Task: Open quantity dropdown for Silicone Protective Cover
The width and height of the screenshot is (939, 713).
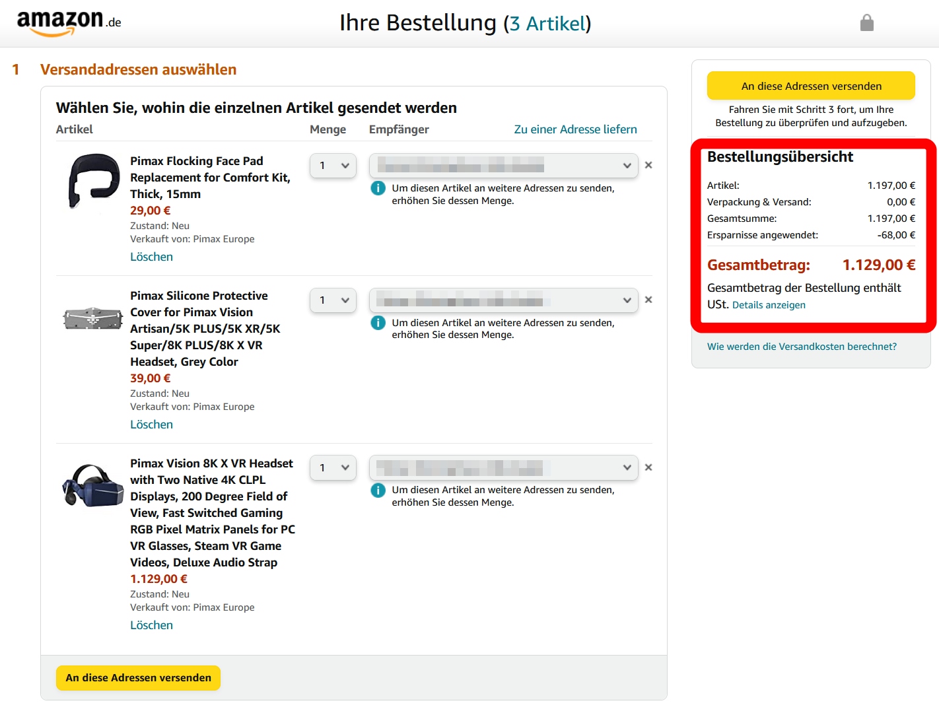Action: [333, 300]
